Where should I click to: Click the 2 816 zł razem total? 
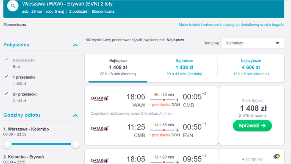pos(252,116)
